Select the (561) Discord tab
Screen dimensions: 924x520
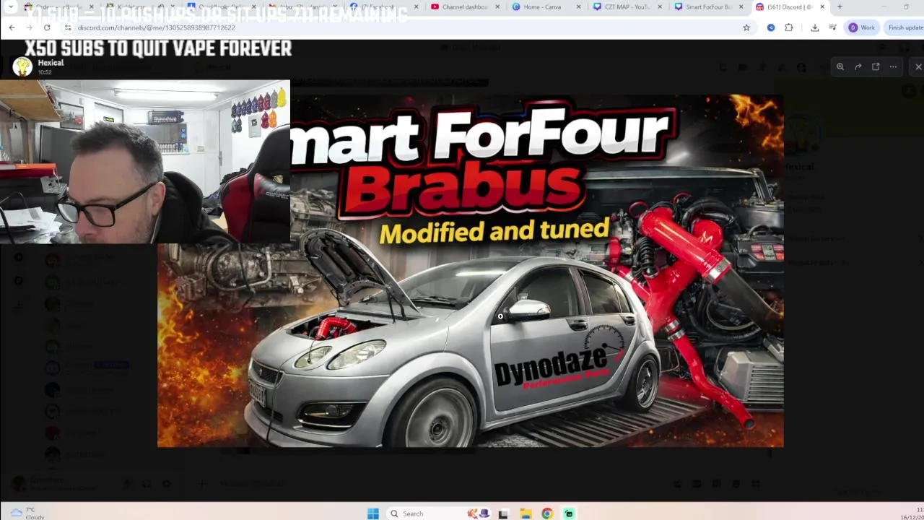[789, 7]
